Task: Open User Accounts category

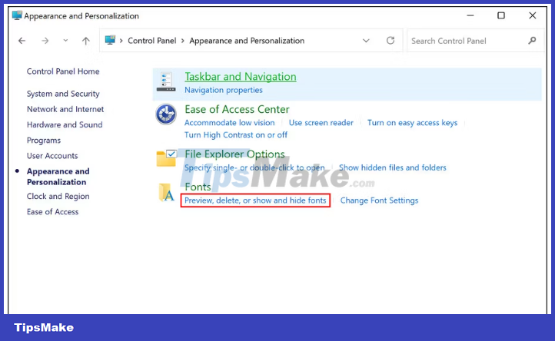Action: [52, 156]
